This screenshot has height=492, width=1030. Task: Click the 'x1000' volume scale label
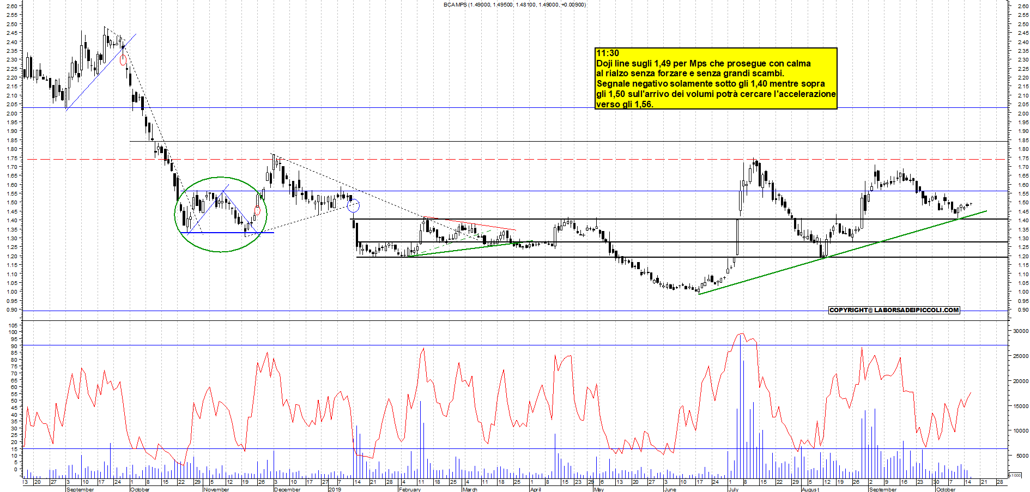(x=1015, y=475)
